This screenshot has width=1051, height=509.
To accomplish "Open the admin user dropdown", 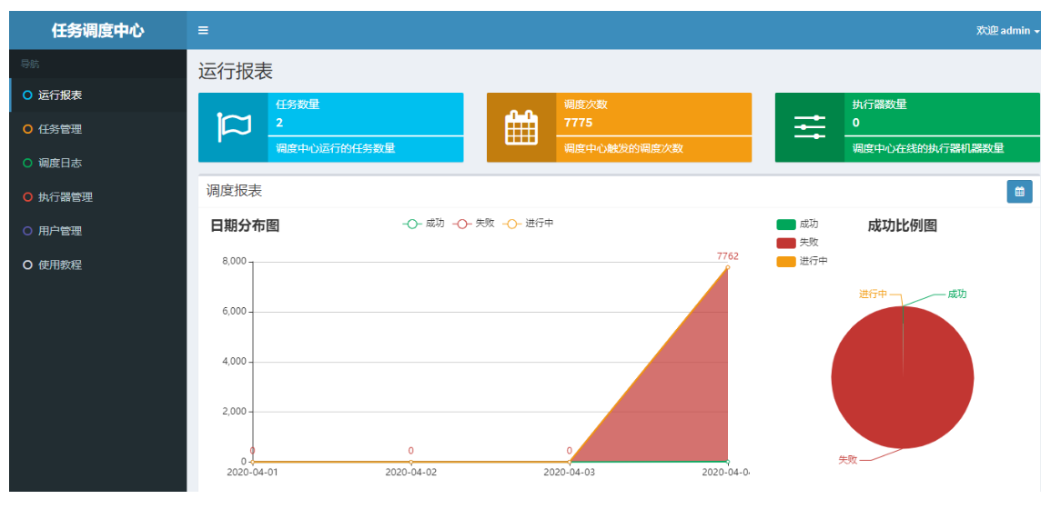I will [x=1007, y=30].
